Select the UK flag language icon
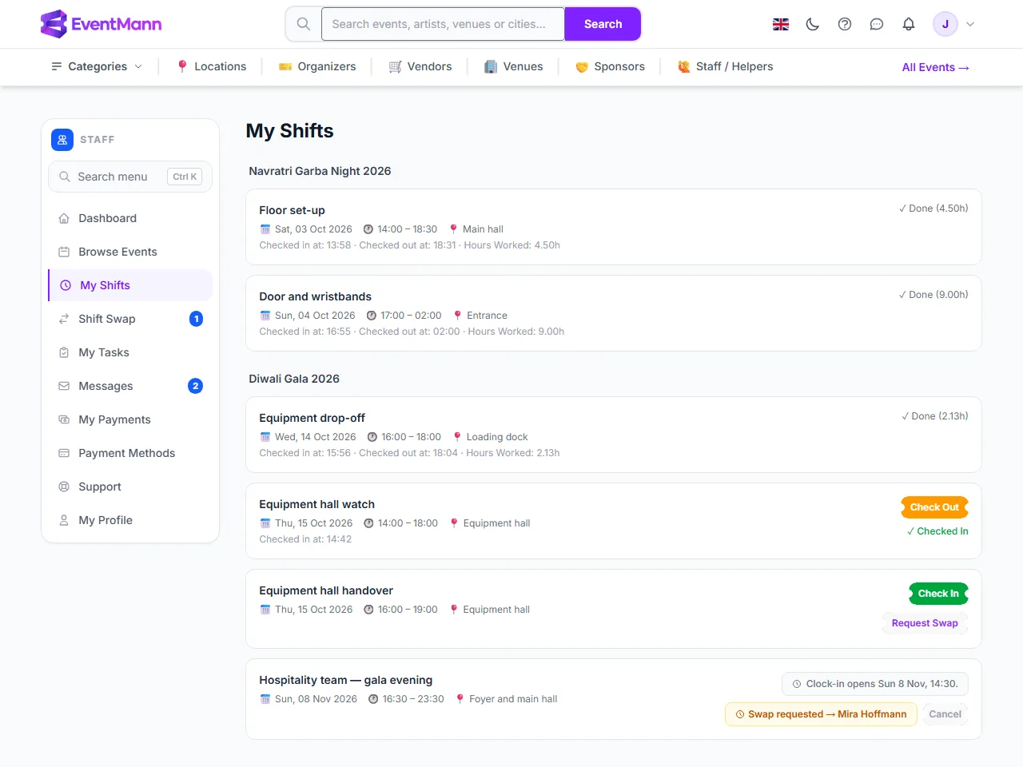This screenshot has width=1023, height=767. (x=781, y=24)
